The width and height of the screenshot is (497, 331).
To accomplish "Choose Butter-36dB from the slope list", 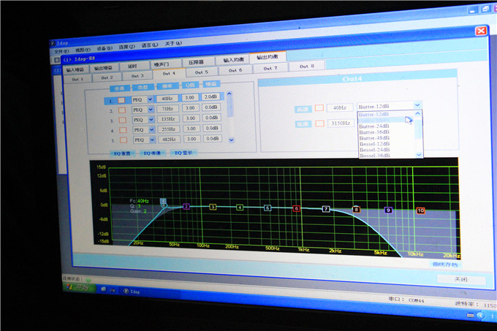I will tap(374, 132).
